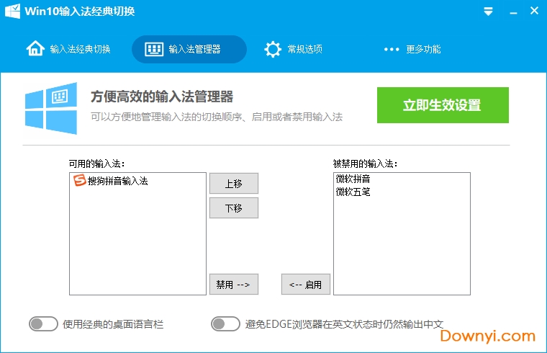The width and height of the screenshot is (547, 353).
Task: Click the <-- 启用 button
Action: click(305, 285)
